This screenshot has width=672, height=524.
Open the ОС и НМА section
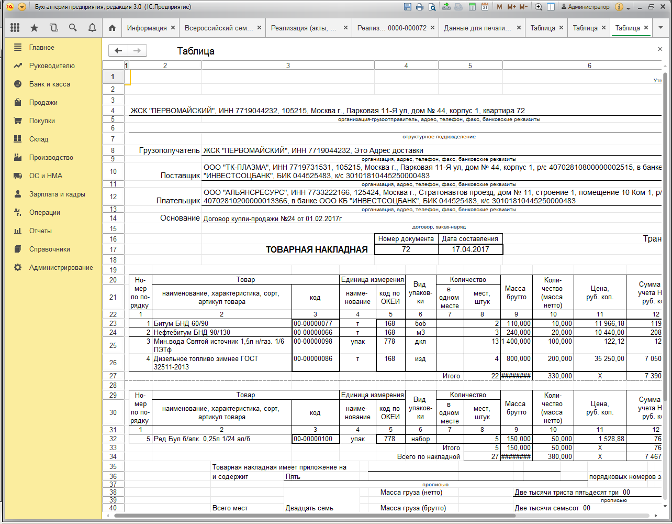click(x=46, y=176)
